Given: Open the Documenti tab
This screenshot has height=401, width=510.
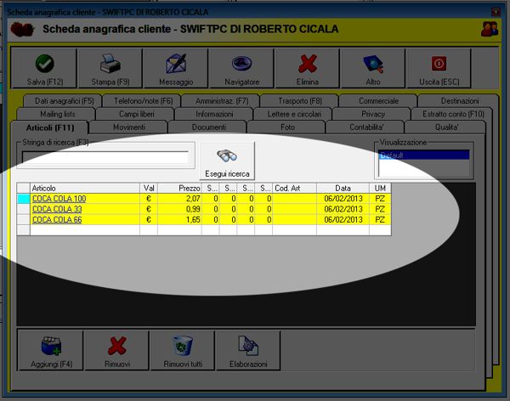Looking at the screenshot, I should 208,127.
